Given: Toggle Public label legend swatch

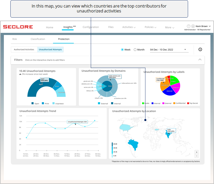Looking at the screenshot, I should pyautogui.click(x=143, y=103).
